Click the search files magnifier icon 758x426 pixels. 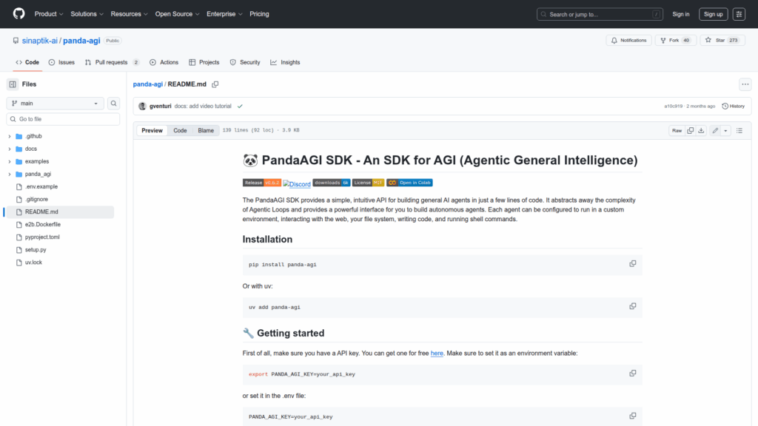114,104
